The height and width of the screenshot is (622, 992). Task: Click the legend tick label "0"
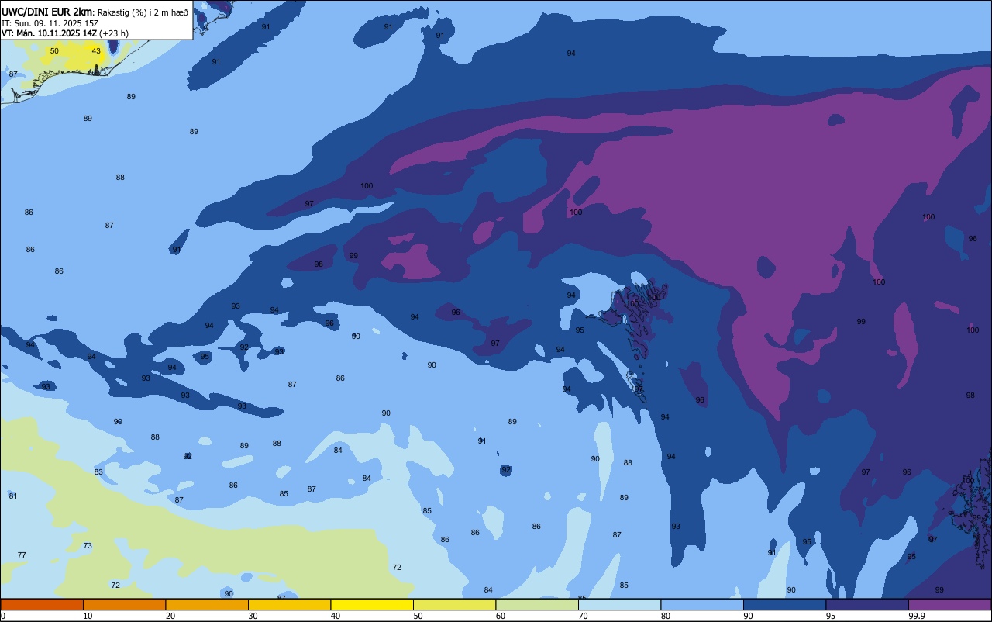click(x=3, y=616)
